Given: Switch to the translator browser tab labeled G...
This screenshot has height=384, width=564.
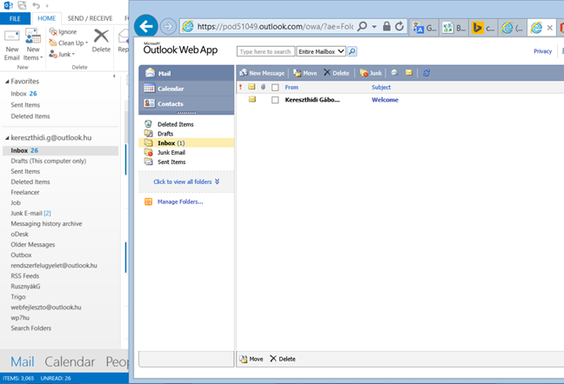Looking at the screenshot, I should (x=425, y=28).
